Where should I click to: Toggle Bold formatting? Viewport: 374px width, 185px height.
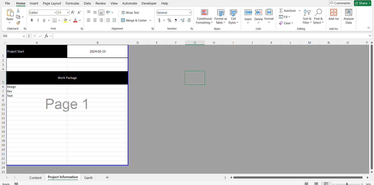32,20
